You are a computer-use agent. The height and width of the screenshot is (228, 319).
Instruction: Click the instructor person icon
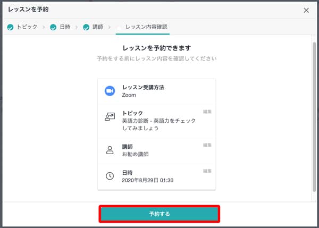coord(110,149)
